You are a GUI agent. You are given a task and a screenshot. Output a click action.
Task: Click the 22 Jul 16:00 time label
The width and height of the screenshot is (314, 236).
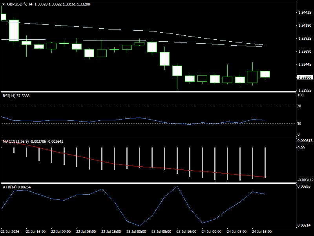point(111,231)
